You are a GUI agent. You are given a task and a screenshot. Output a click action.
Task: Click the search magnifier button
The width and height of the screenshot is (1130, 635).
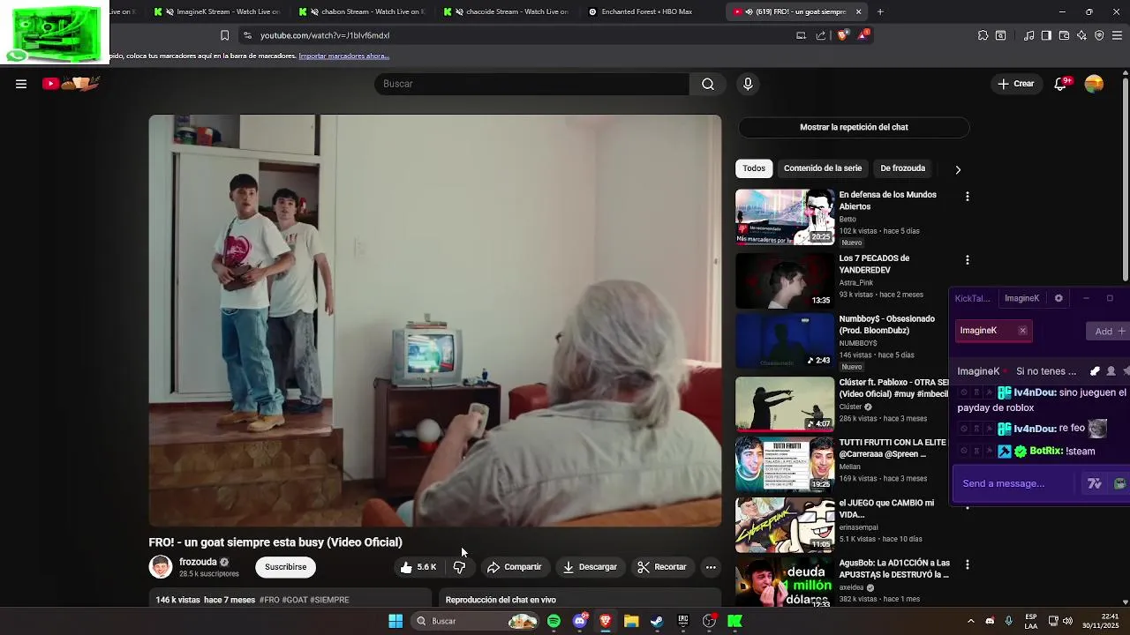tap(708, 84)
